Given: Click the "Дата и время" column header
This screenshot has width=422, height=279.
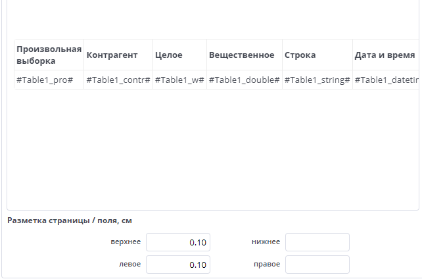Looking at the screenshot, I should point(385,55).
